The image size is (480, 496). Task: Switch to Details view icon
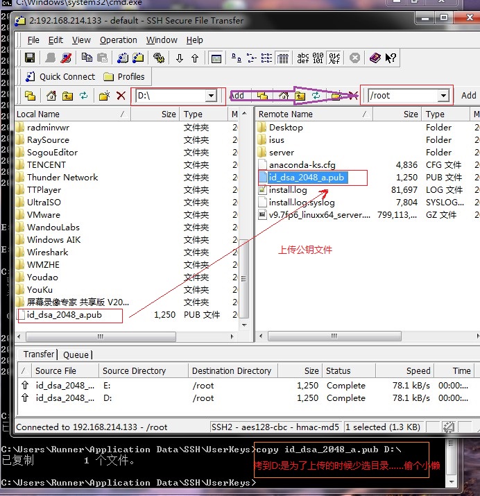pyautogui.click(x=283, y=58)
